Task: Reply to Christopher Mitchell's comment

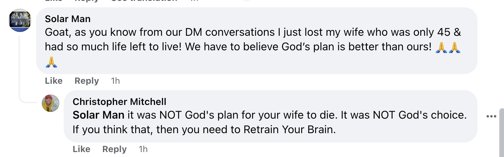Action: [114, 149]
